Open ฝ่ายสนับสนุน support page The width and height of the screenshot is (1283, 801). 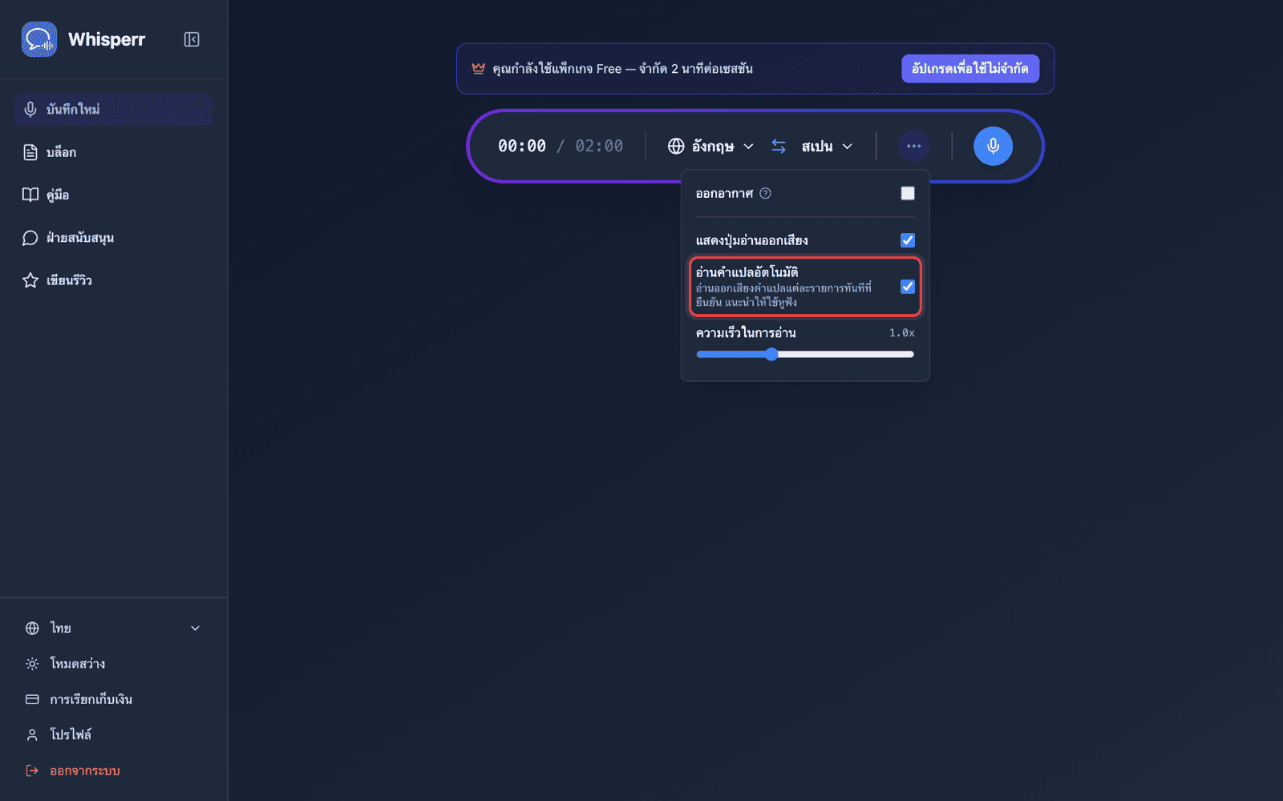(x=113, y=238)
